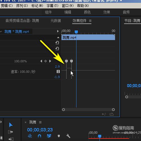Toggle nest sequence insert mode icon
The width and height of the screenshot is (141, 141).
[x=30, y=136]
